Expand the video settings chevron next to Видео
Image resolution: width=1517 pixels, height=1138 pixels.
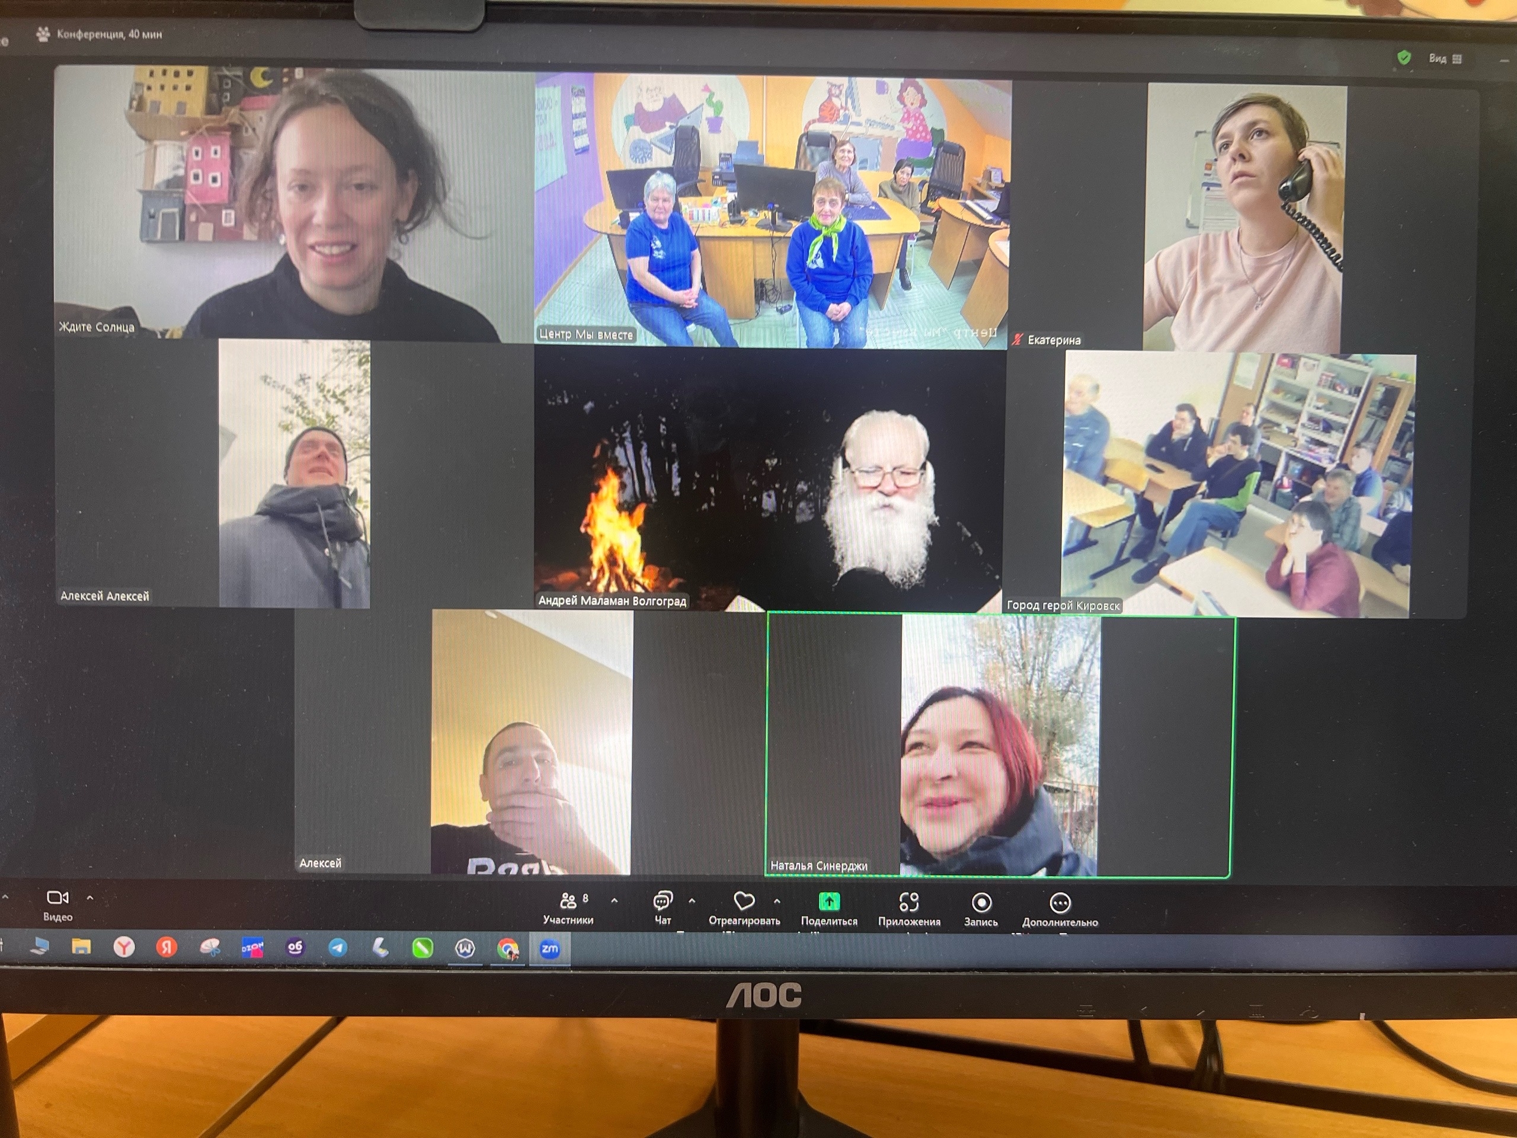pyautogui.click(x=90, y=897)
